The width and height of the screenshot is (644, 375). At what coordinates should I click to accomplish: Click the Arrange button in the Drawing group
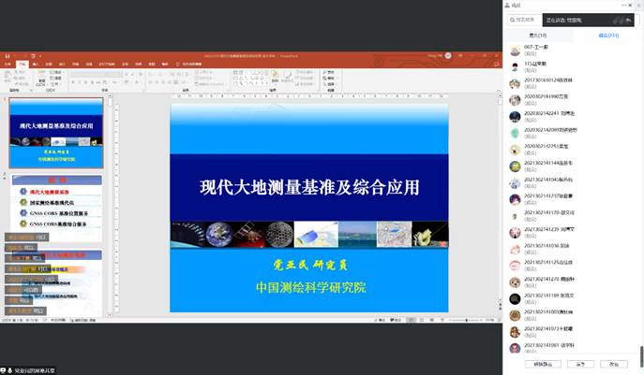[275, 77]
